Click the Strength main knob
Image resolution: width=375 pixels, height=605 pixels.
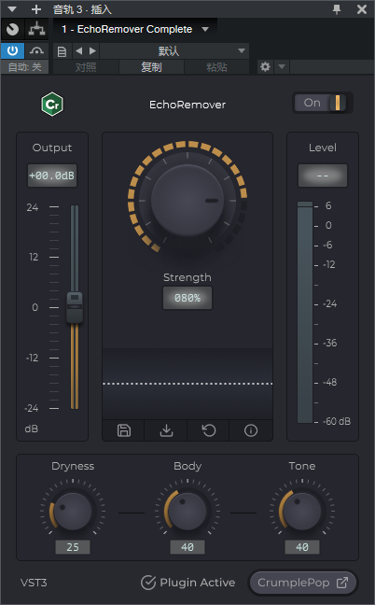coord(187,200)
